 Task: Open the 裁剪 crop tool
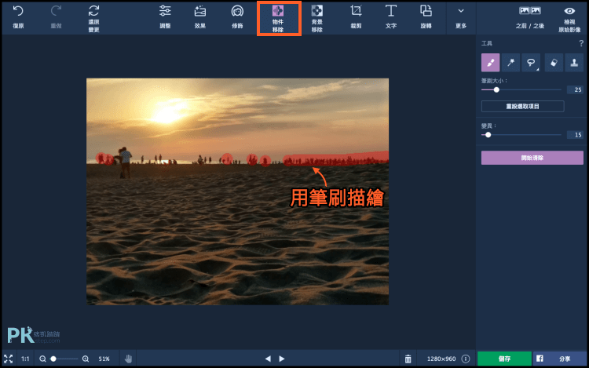point(356,17)
